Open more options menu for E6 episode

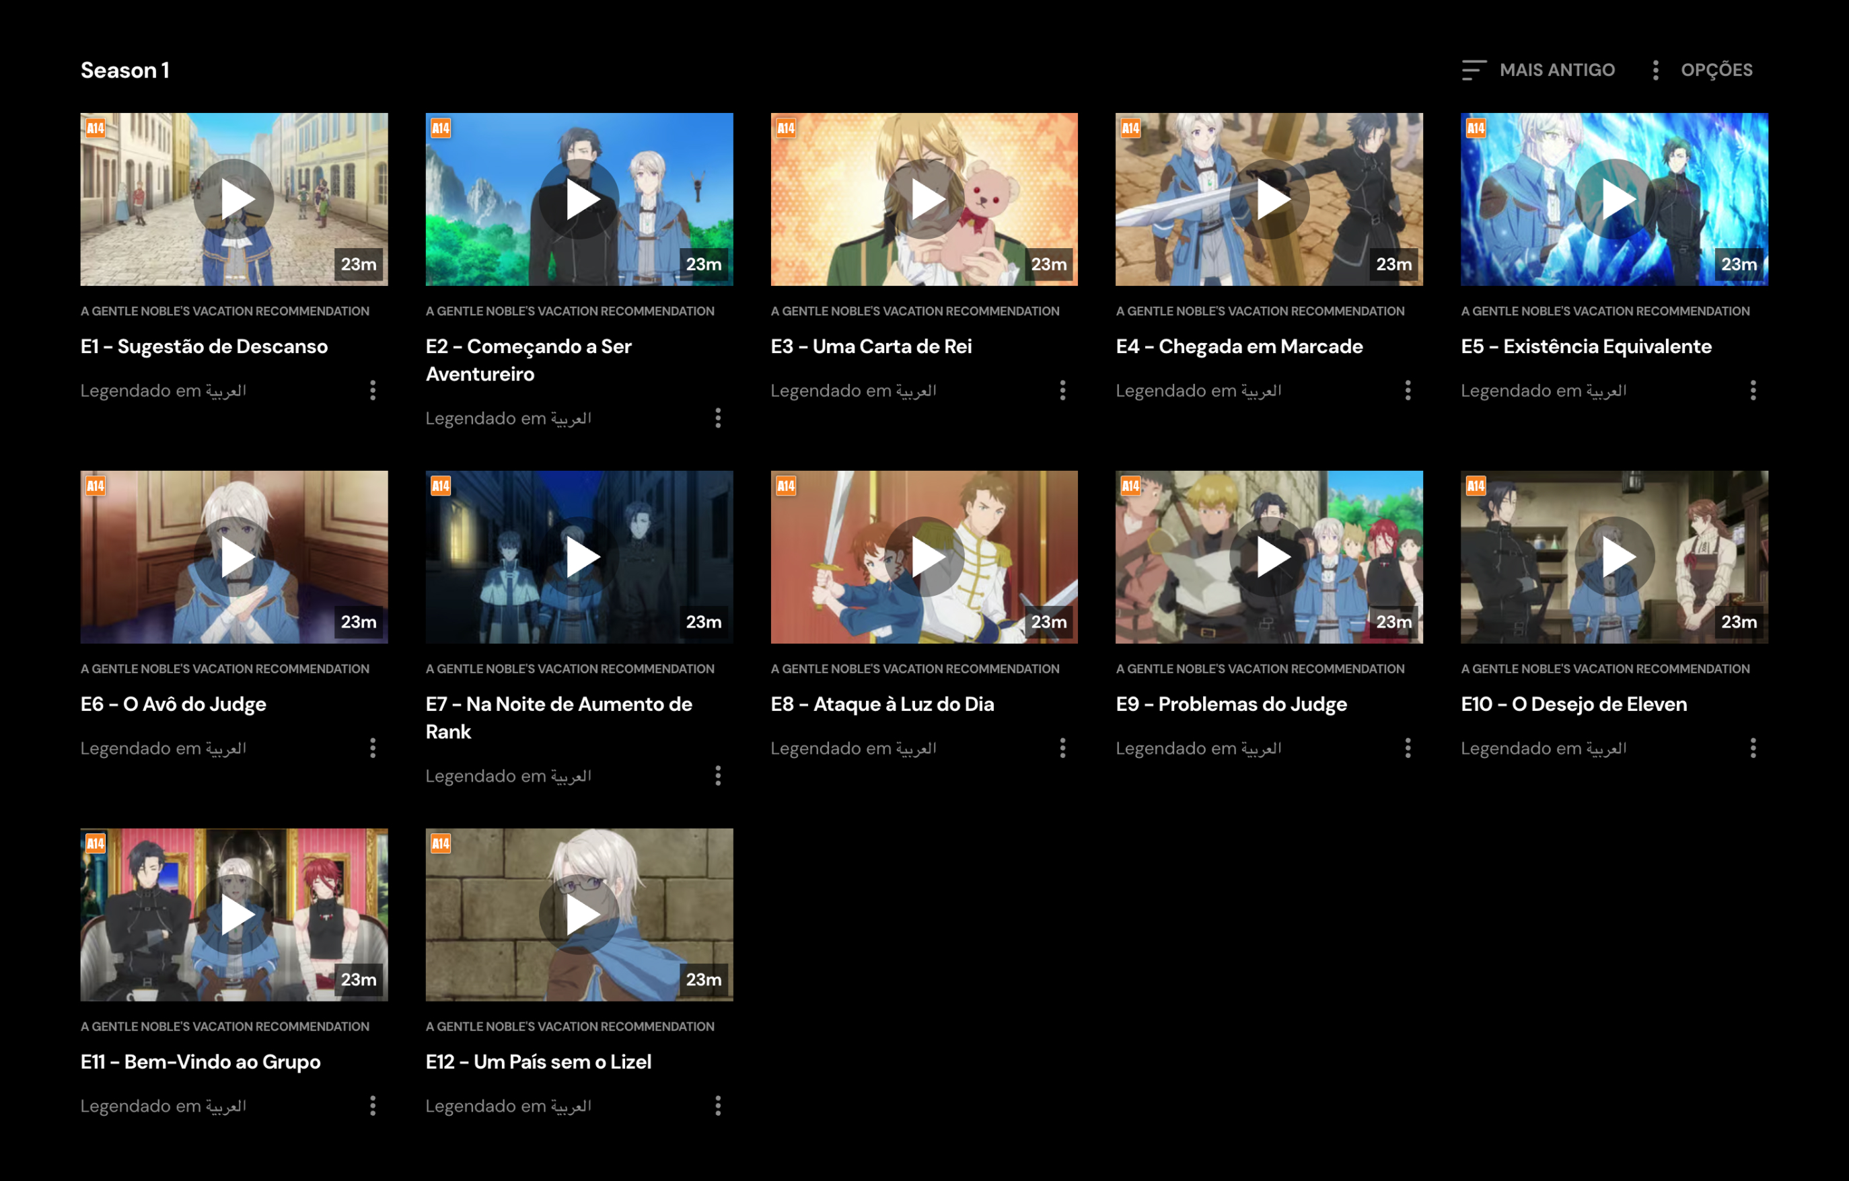pyautogui.click(x=372, y=748)
